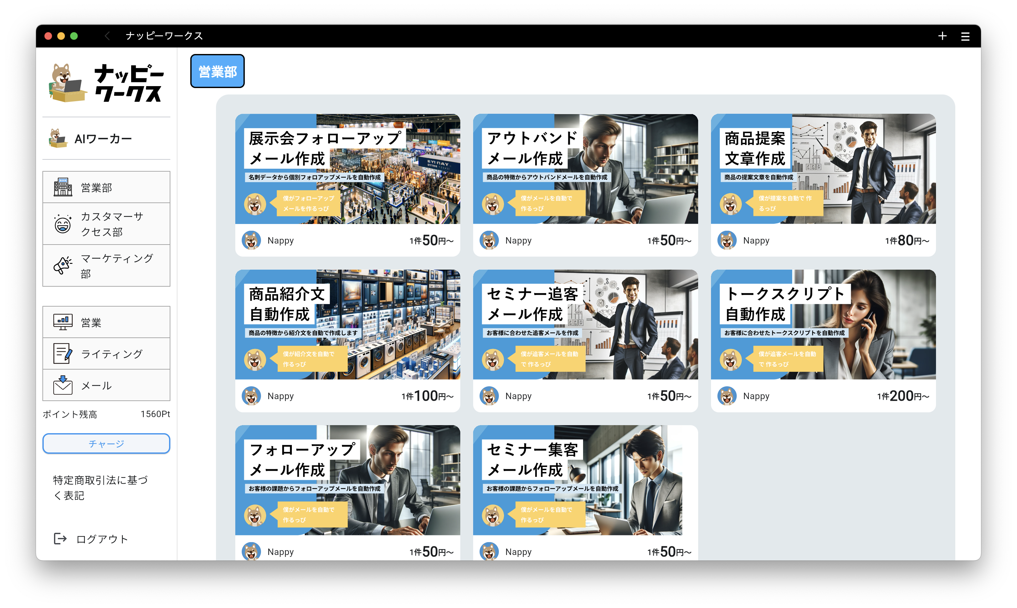Click the logout arrow icon
The height and width of the screenshot is (608, 1017).
[x=60, y=538]
